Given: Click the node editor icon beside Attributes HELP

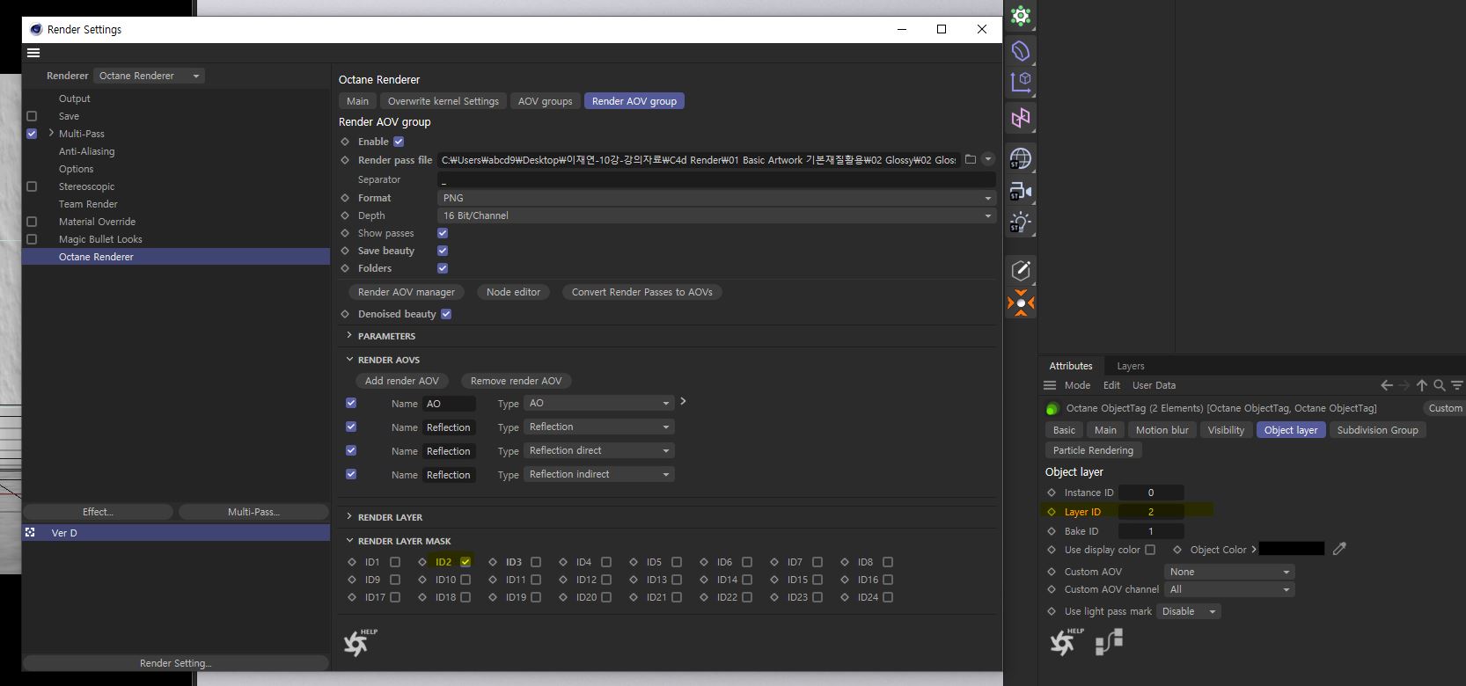Looking at the screenshot, I should coord(1110,642).
